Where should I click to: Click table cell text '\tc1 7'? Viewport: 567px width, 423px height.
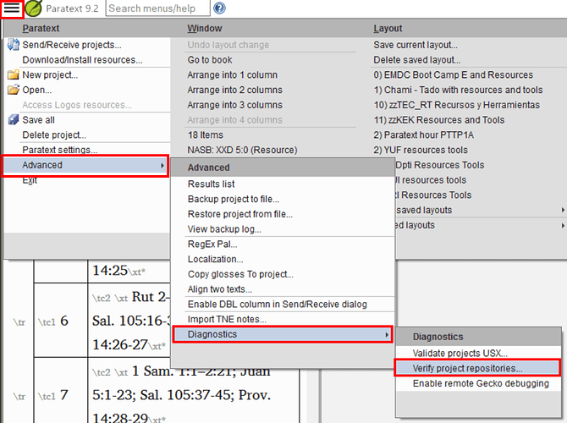pyautogui.click(x=53, y=395)
